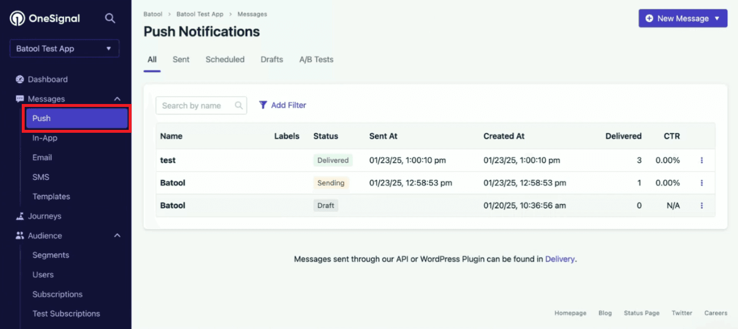Collapse the Audience section chevron
The height and width of the screenshot is (329, 738).
[117, 236]
